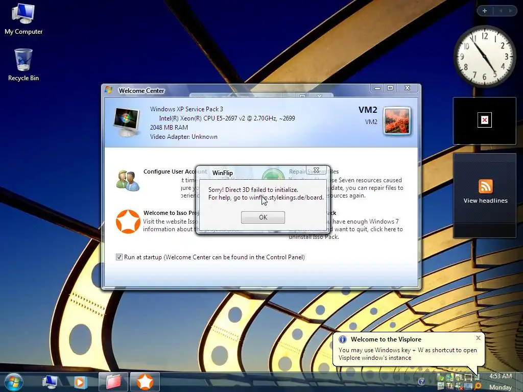Launch the media player icon in taskbar
The image size is (523, 392).
(80, 382)
